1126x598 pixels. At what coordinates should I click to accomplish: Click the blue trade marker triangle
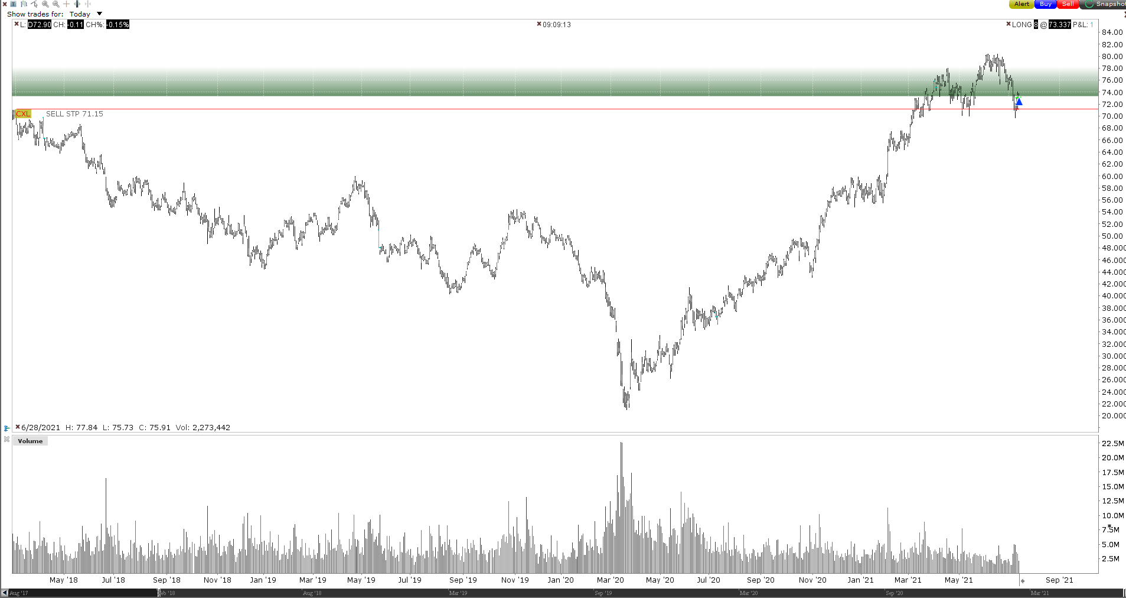point(1019,102)
